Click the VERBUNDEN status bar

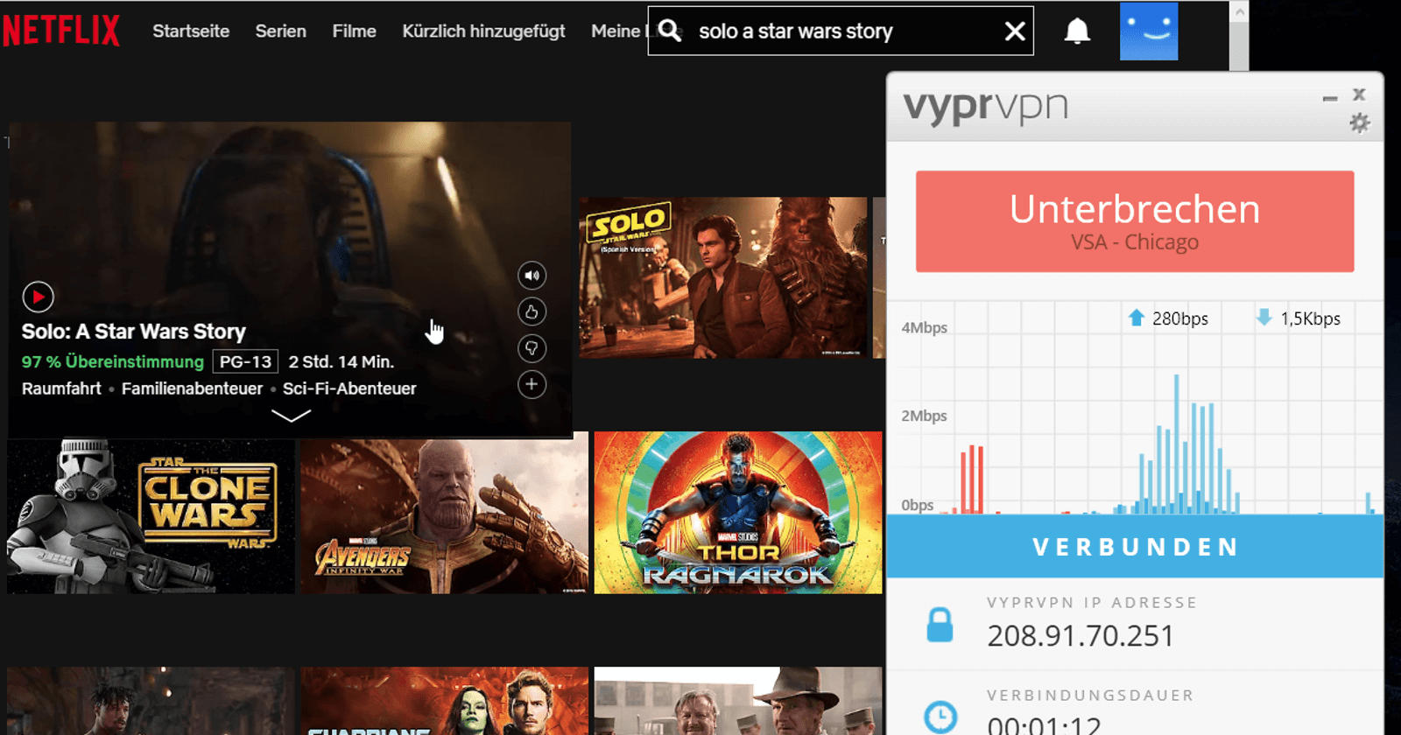click(1135, 547)
